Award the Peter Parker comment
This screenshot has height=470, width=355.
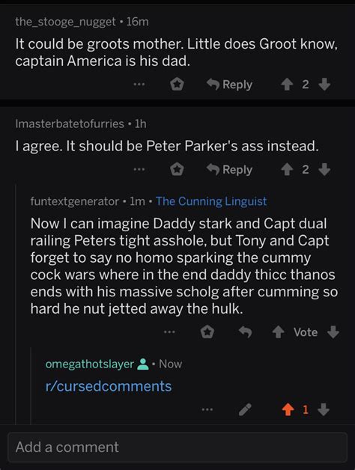[x=177, y=170]
